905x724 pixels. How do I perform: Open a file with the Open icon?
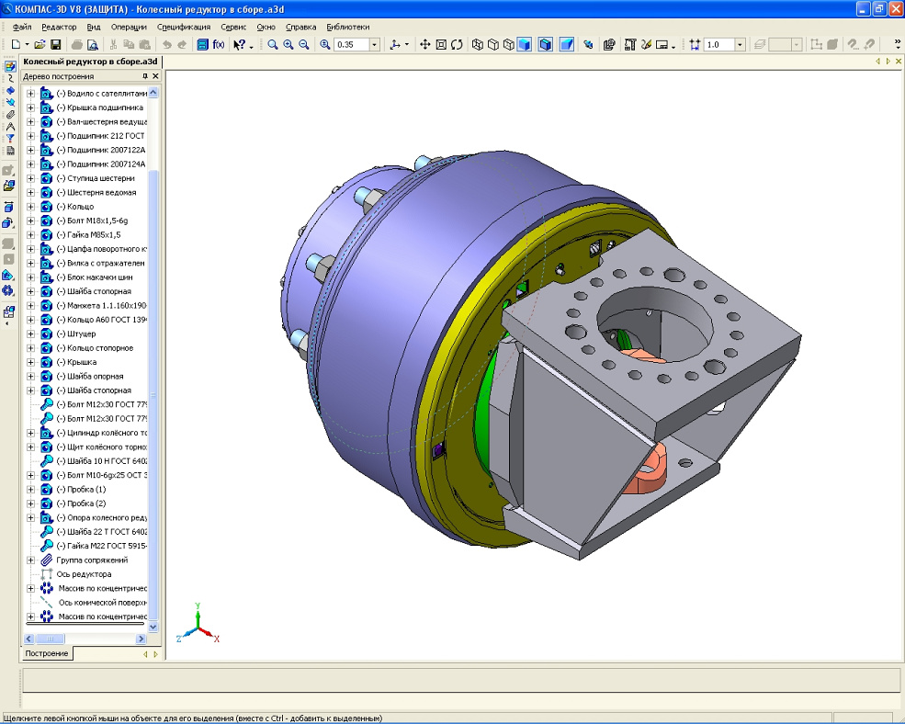tap(40, 44)
